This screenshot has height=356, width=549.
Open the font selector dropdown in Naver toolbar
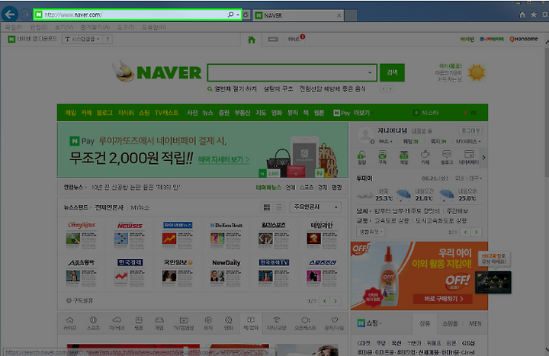[82, 39]
